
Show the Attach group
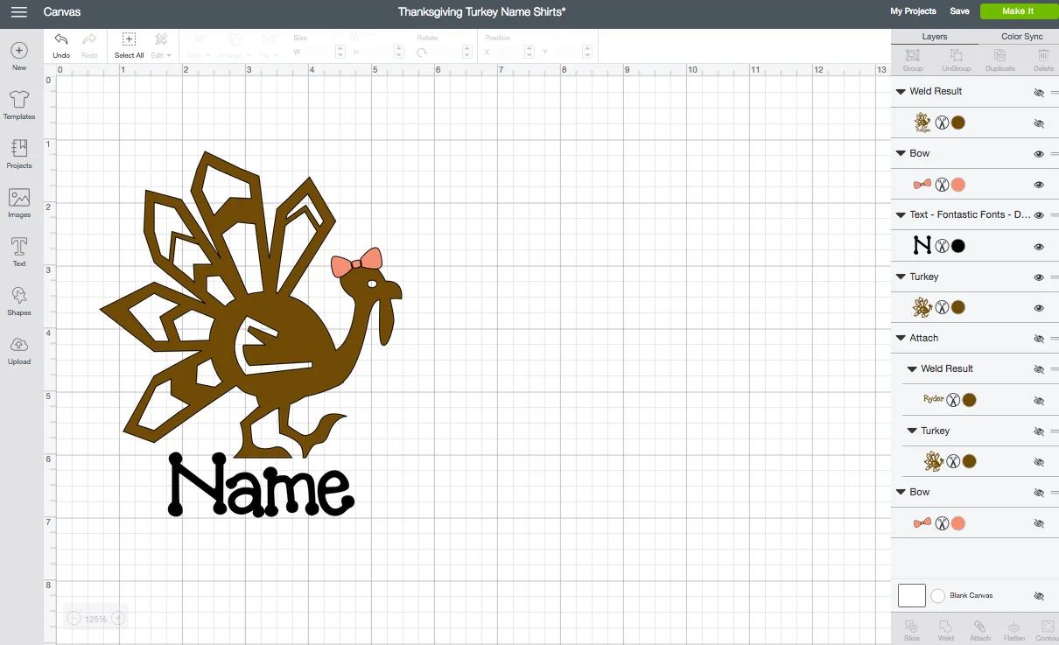click(x=1039, y=339)
